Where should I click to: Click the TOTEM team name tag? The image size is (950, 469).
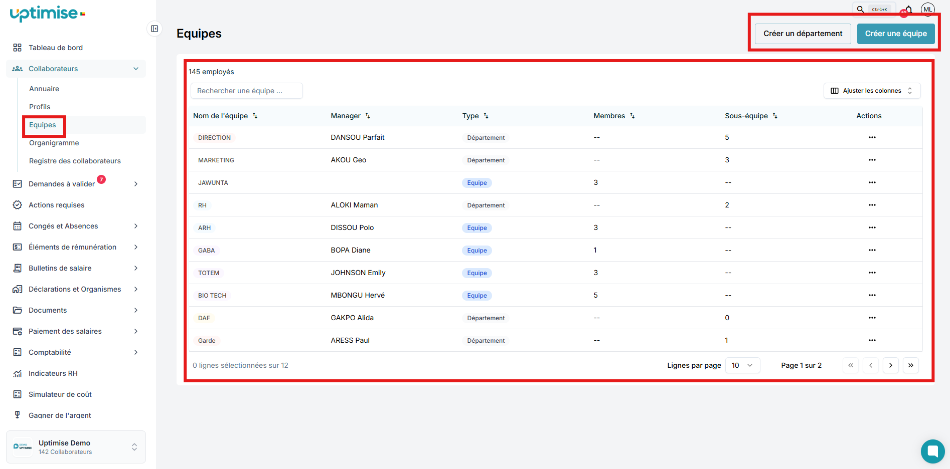point(209,273)
